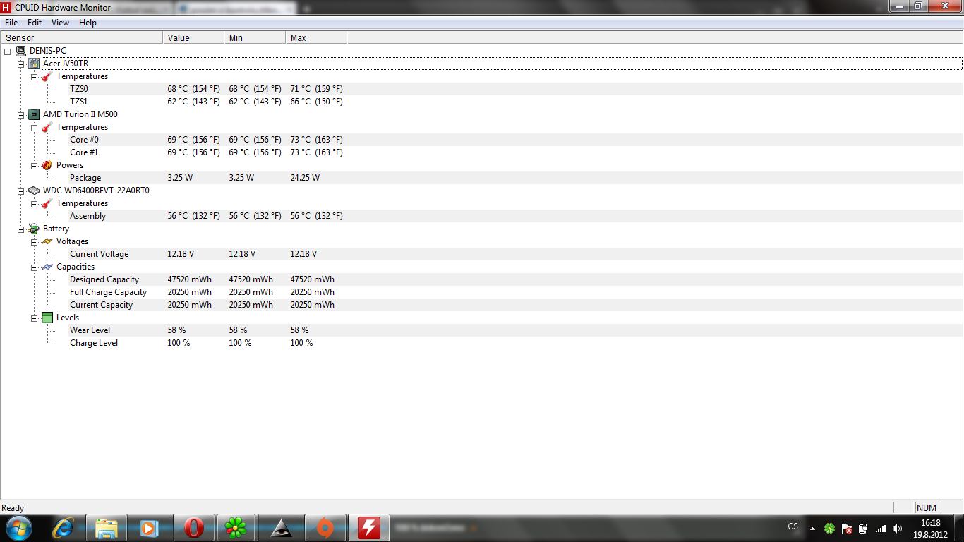Click the green ICQ icon in system tray
The image size is (964, 542).
tap(830, 528)
